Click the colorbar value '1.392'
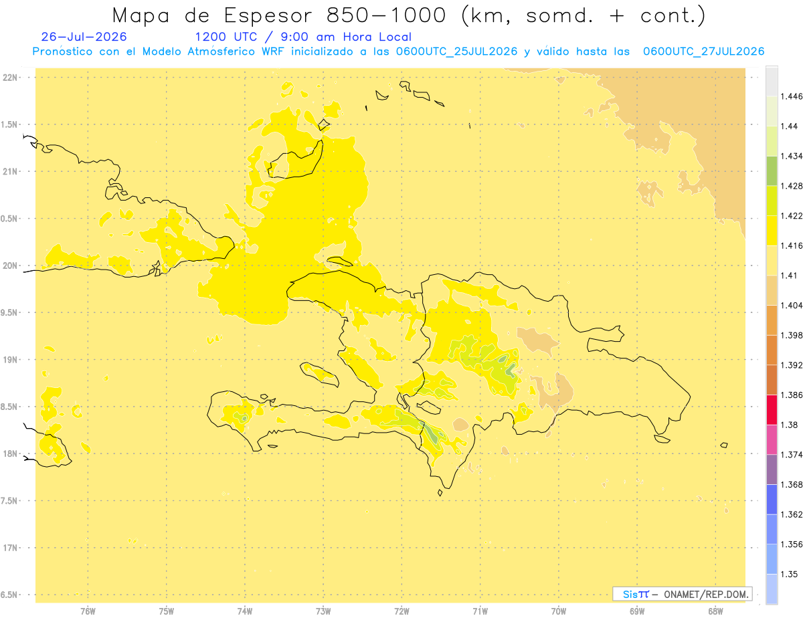803x620 pixels. [791, 365]
